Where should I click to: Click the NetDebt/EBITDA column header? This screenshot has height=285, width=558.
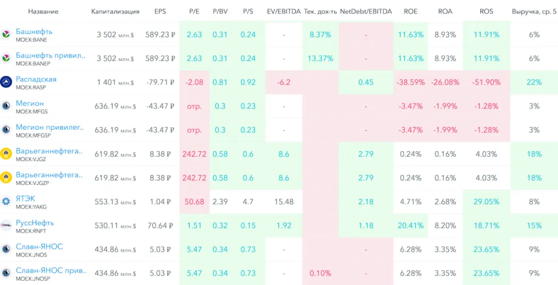(x=366, y=11)
